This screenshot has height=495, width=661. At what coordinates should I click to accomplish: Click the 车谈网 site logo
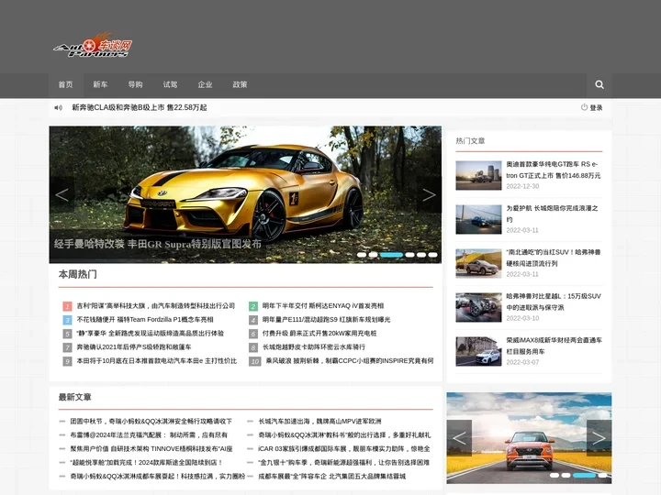(x=93, y=45)
